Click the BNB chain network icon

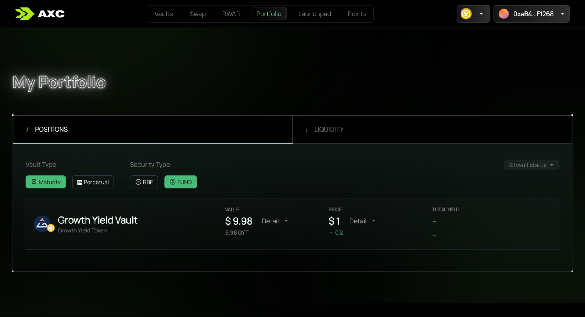(466, 14)
